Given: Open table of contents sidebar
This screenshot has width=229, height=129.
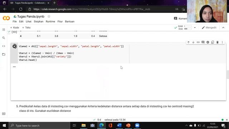Looking at the screenshot, I should [4, 30].
